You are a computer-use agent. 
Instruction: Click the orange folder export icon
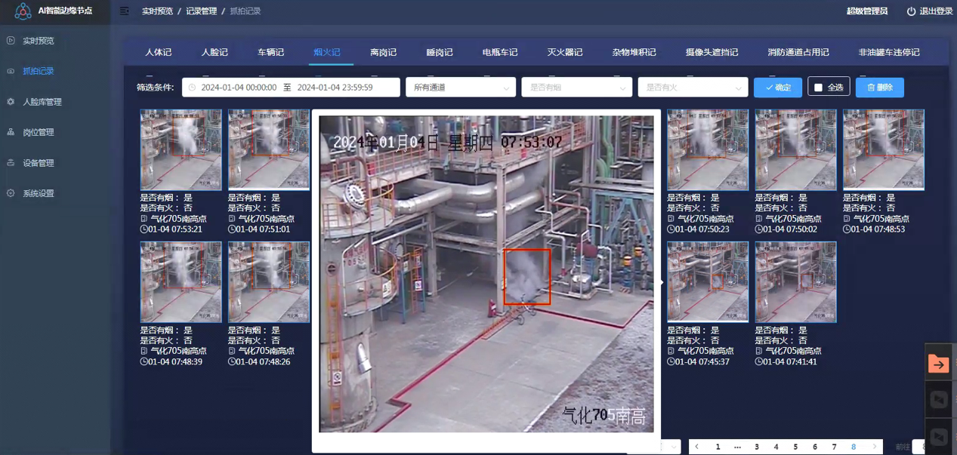tap(938, 364)
